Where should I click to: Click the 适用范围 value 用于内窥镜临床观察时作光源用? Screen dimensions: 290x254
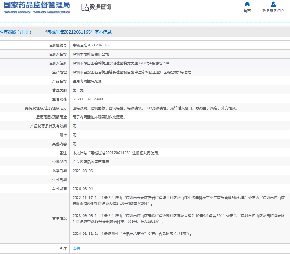[99, 117]
